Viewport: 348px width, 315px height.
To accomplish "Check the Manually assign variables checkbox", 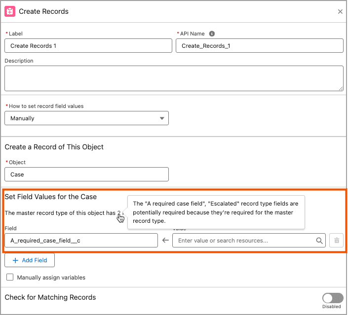I will pos(10,278).
